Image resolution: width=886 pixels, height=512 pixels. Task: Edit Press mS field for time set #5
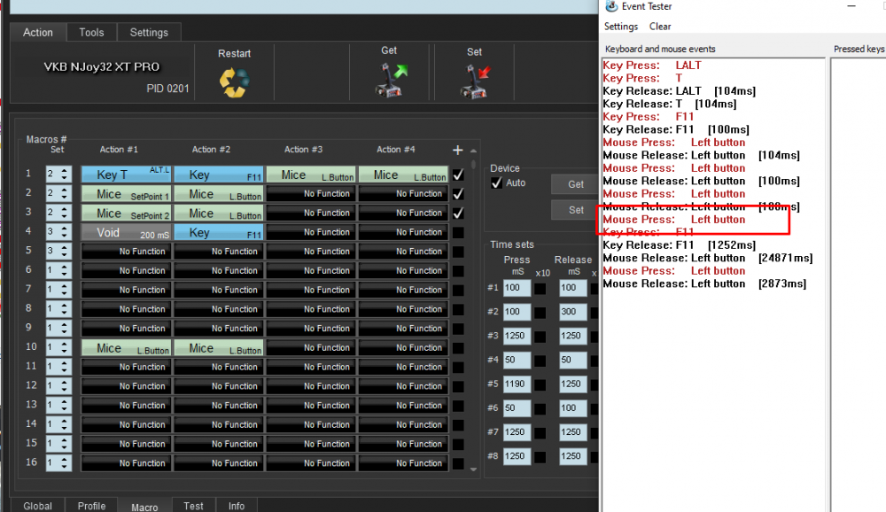pyautogui.click(x=517, y=384)
